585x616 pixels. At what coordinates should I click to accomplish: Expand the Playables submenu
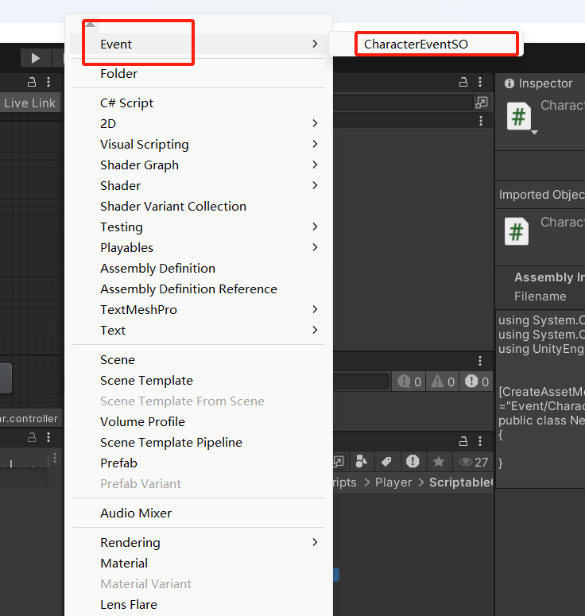tap(198, 247)
